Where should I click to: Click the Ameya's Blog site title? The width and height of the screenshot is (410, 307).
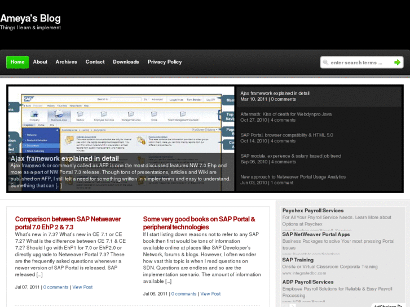pyautogui.click(x=30, y=18)
